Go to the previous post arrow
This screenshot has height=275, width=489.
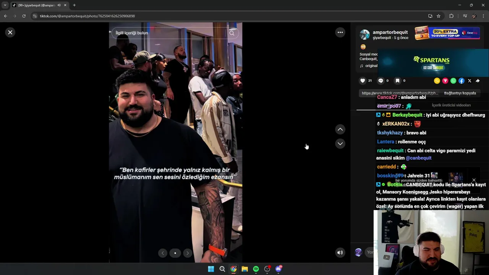[x=340, y=129]
